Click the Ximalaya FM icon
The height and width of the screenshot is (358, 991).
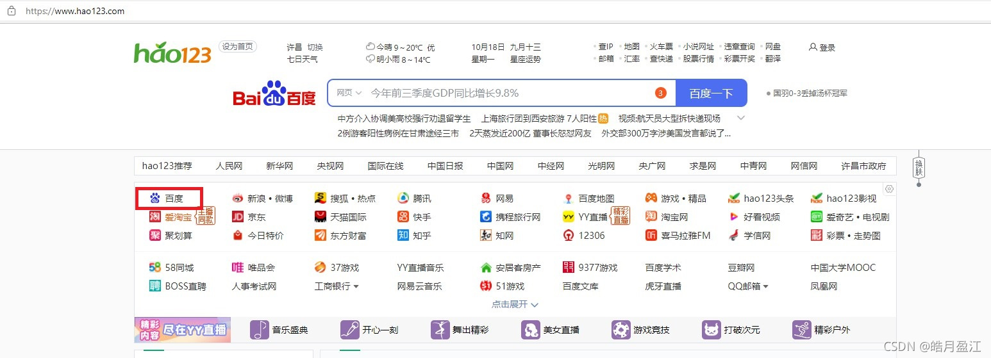click(x=651, y=236)
